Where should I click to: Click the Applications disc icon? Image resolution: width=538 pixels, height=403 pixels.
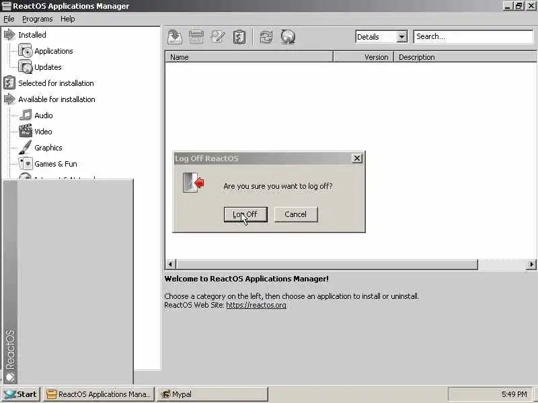click(25, 51)
